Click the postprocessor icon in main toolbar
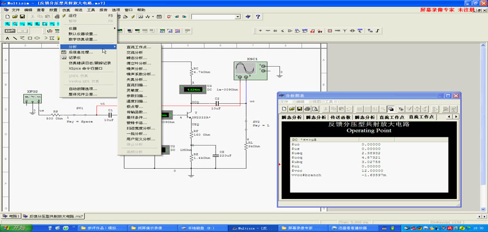Image resolution: width=488 pixels, height=232 pixels. (159, 16)
